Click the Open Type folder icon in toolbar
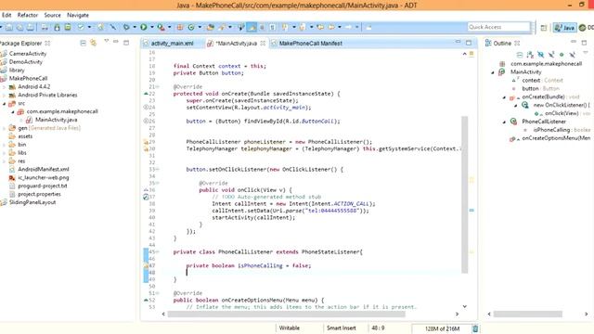Viewport: 594px width, 334px height. tap(211, 27)
